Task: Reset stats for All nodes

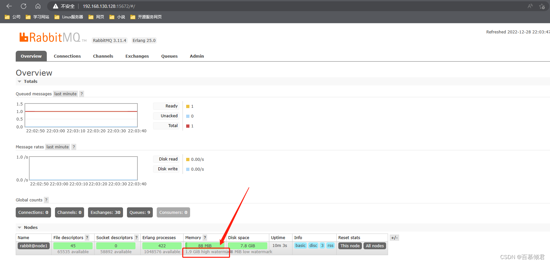Action: click(375, 246)
